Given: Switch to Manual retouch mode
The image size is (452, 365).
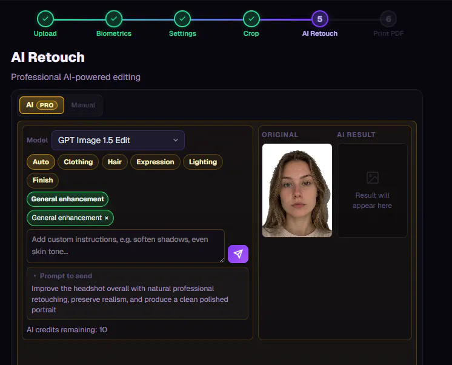Looking at the screenshot, I should (x=83, y=105).
